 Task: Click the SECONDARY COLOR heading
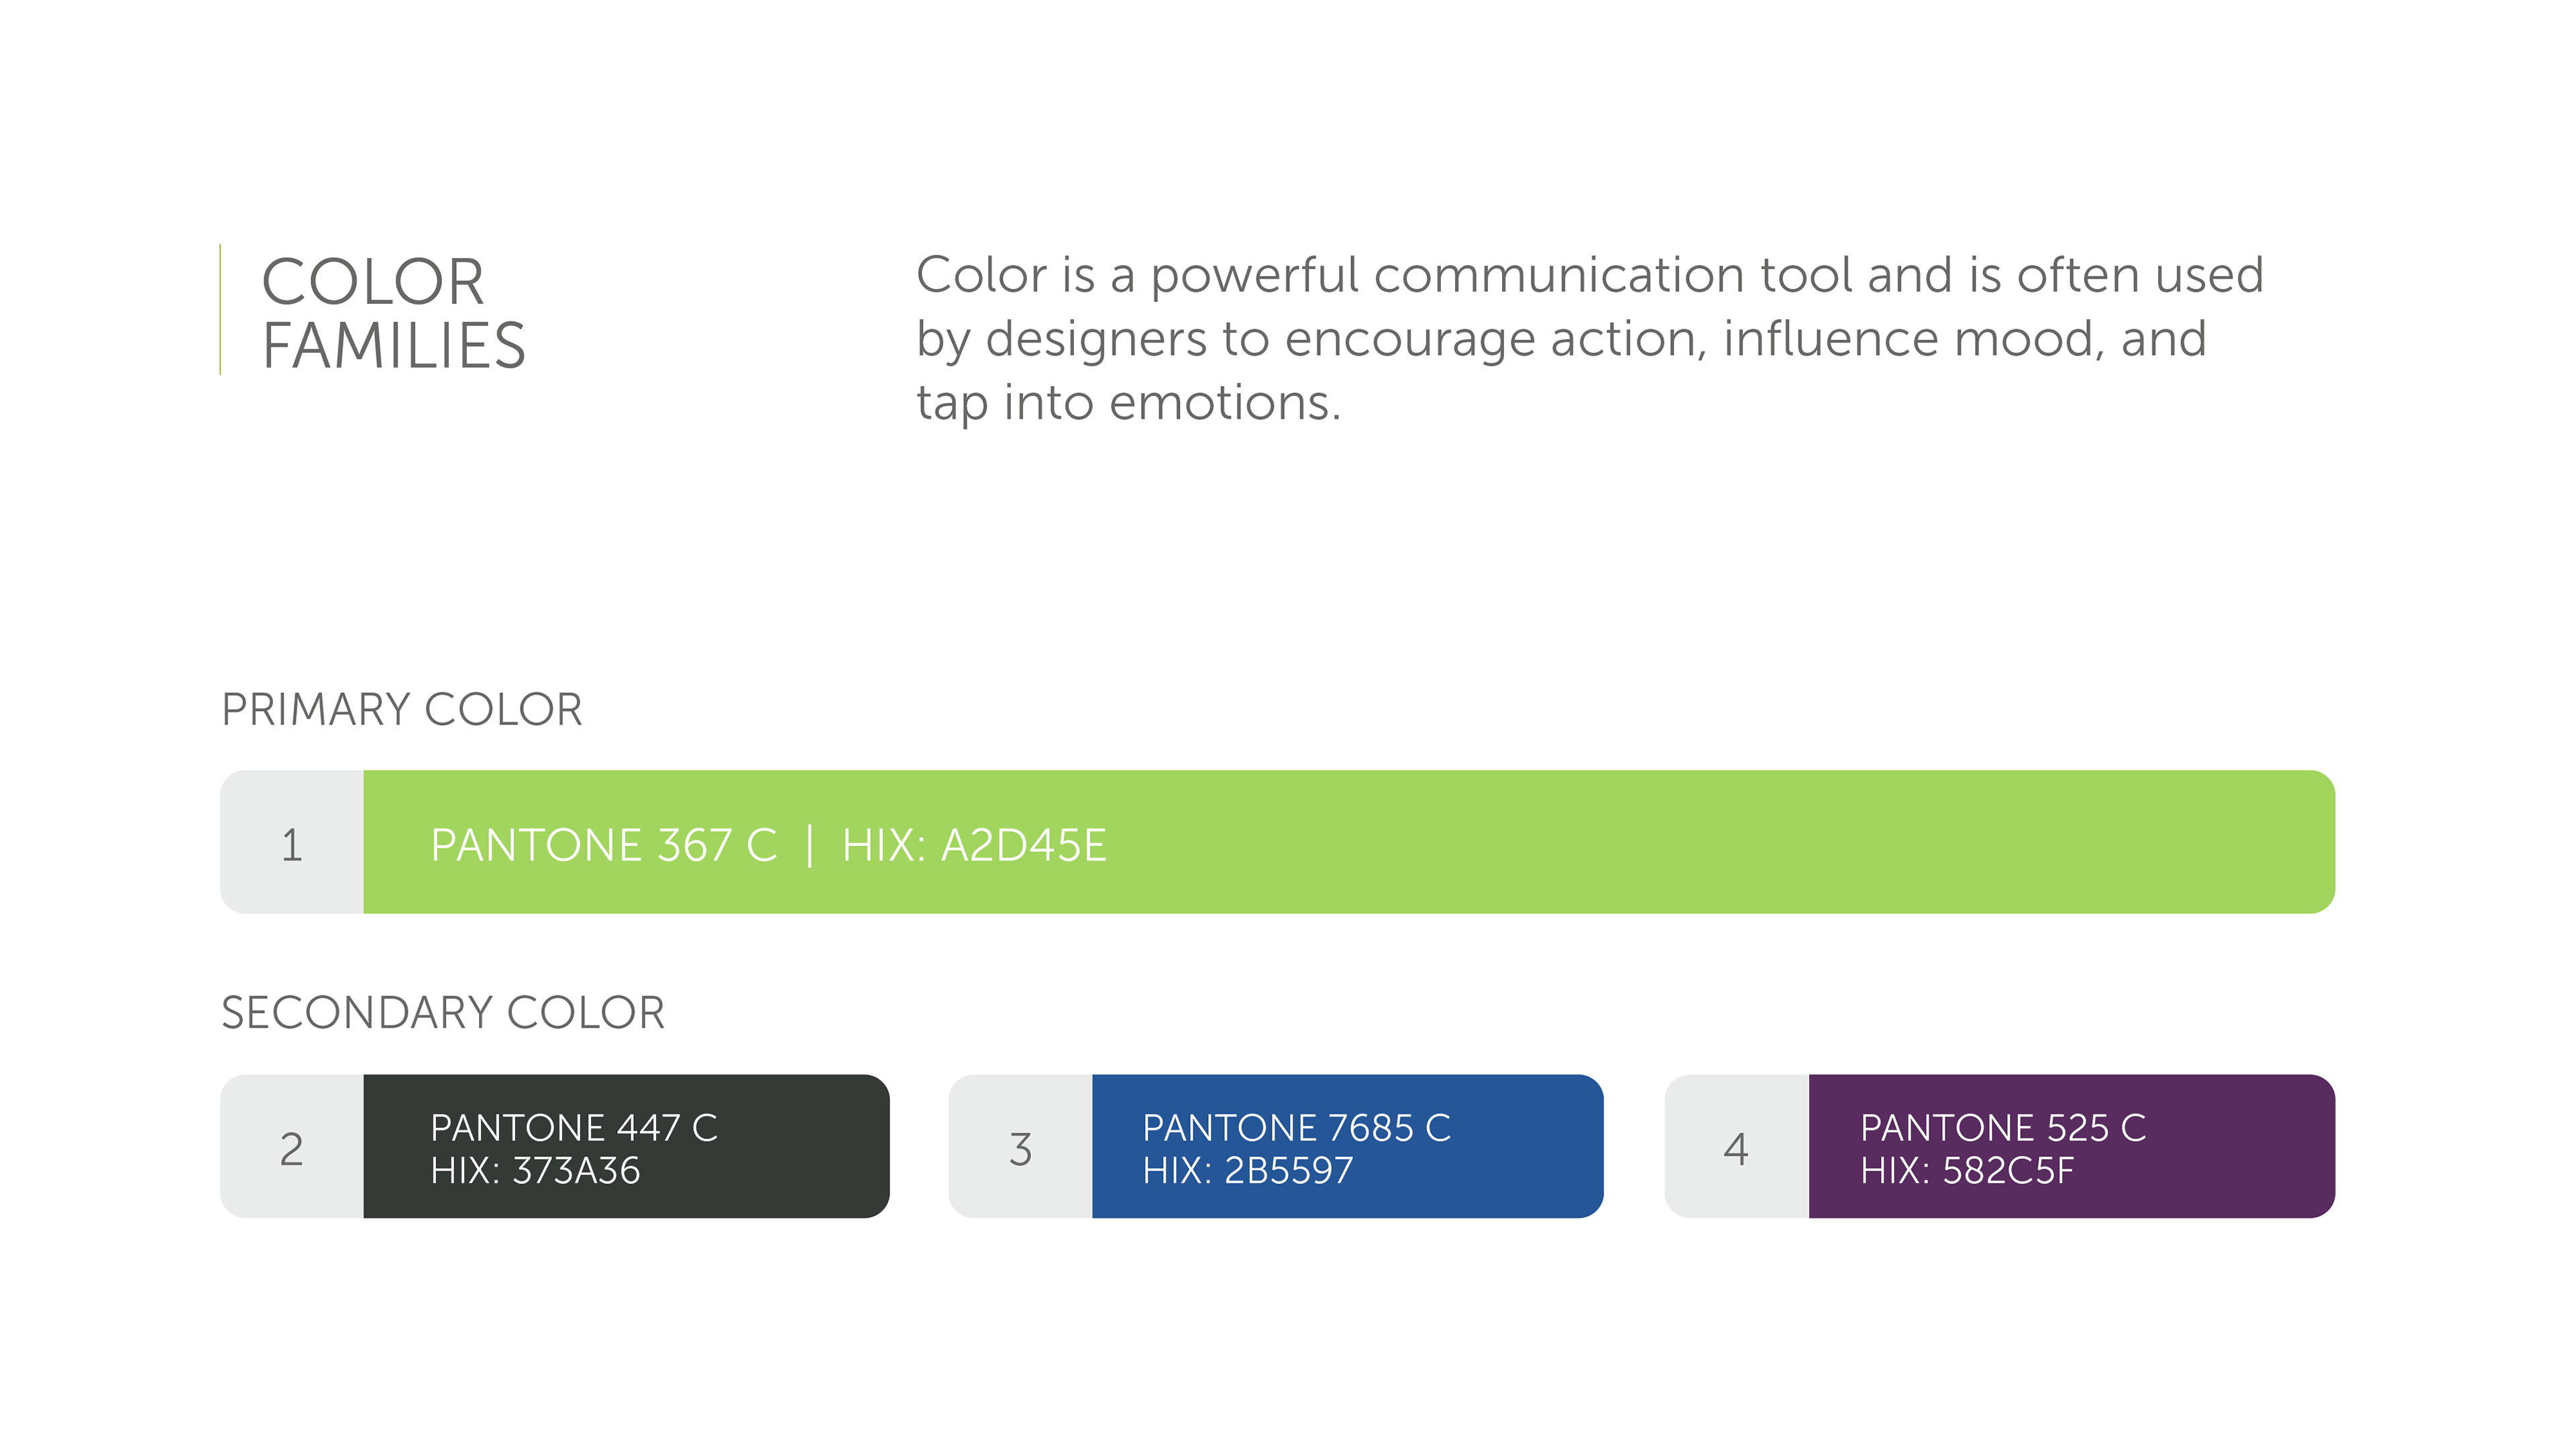(x=442, y=1012)
